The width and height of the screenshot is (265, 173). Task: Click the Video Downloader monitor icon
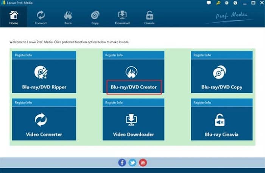pyautogui.click(x=131, y=120)
